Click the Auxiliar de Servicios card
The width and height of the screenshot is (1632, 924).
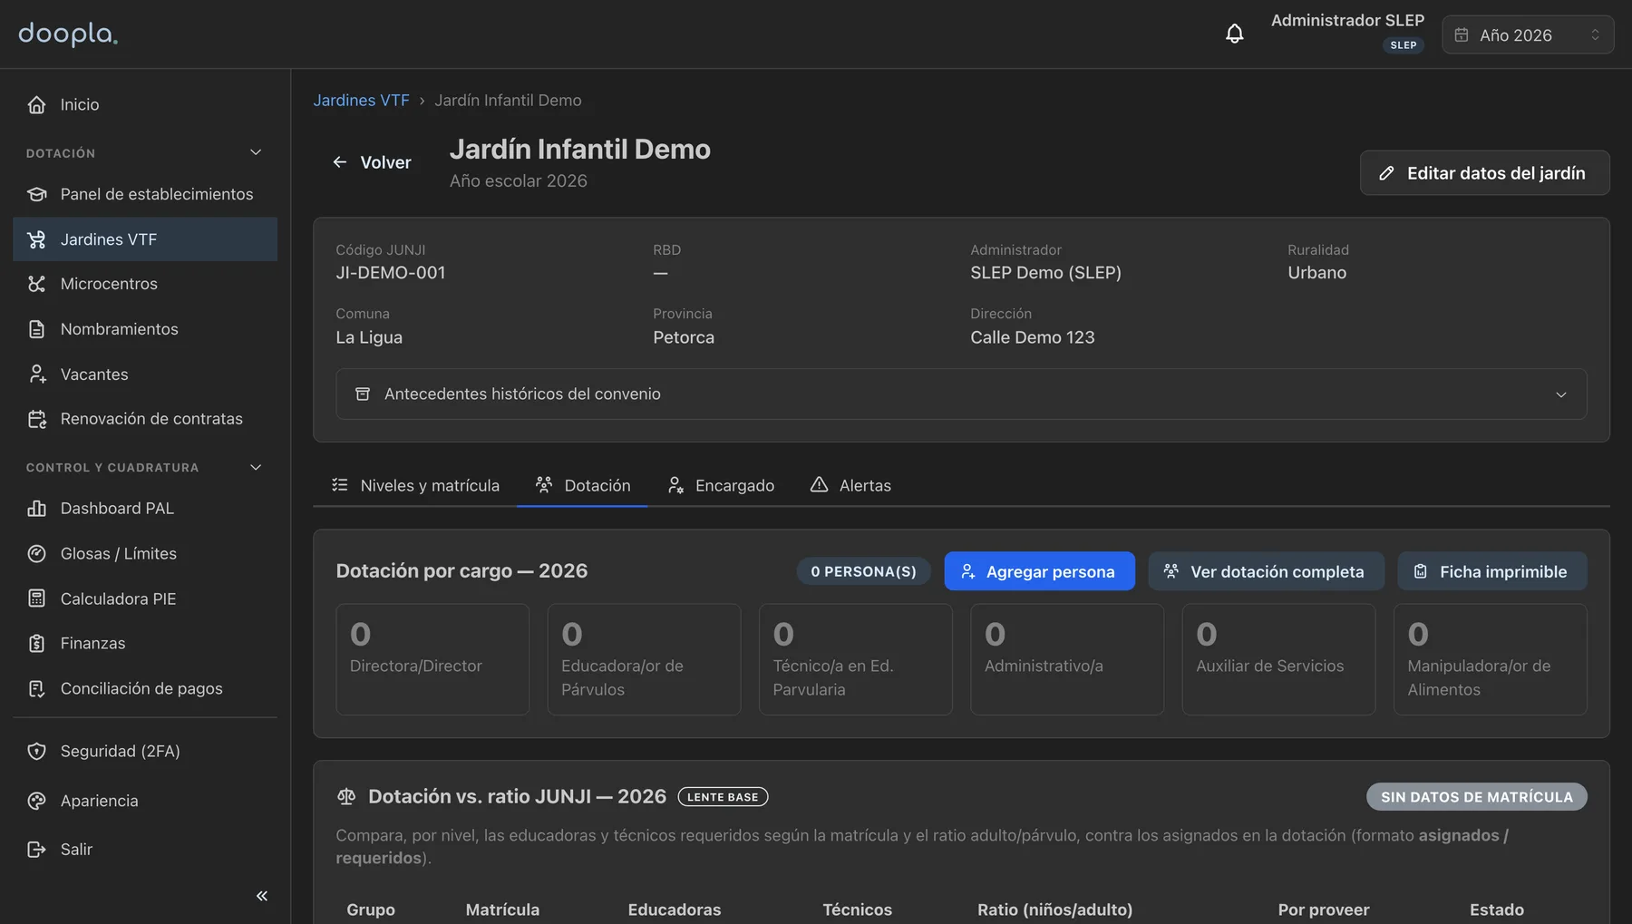1278,659
